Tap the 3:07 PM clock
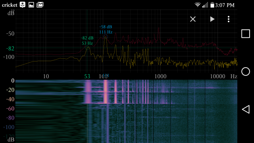The height and width of the screenshot is (143, 254). pyautogui.click(x=225, y=5)
